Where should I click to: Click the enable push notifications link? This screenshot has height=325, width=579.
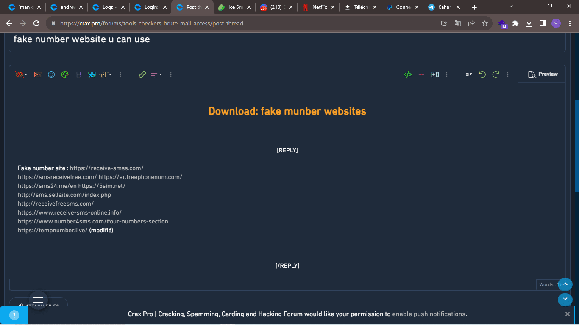(x=429, y=314)
